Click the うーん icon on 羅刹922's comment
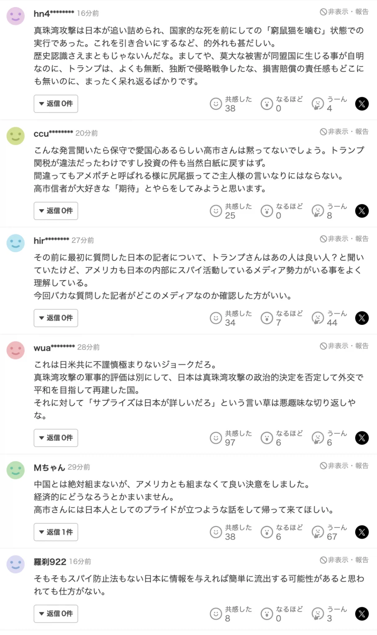 [x=317, y=614]
